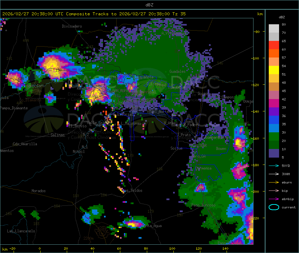Click the -80 km vertical axis tick
299x253 pixels.
tap(256, 32)
